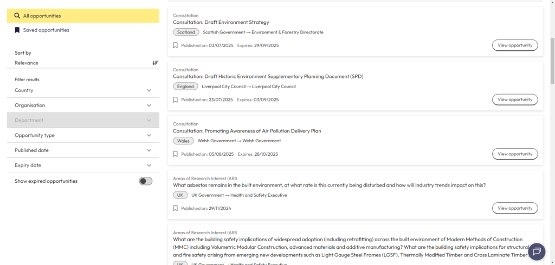Bookmark the Draft Environment Strategy consultation
The height and width of the screenshot is (265, 555).
(x=175, y=45)
